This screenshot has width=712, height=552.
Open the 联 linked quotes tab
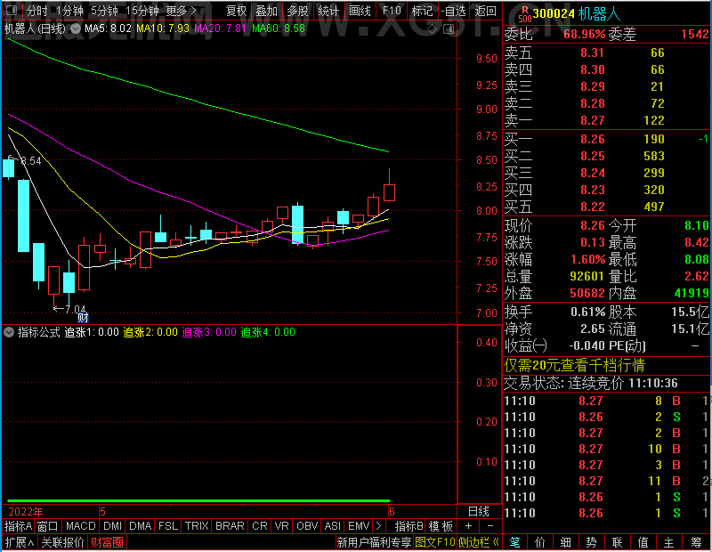[617, 542]
